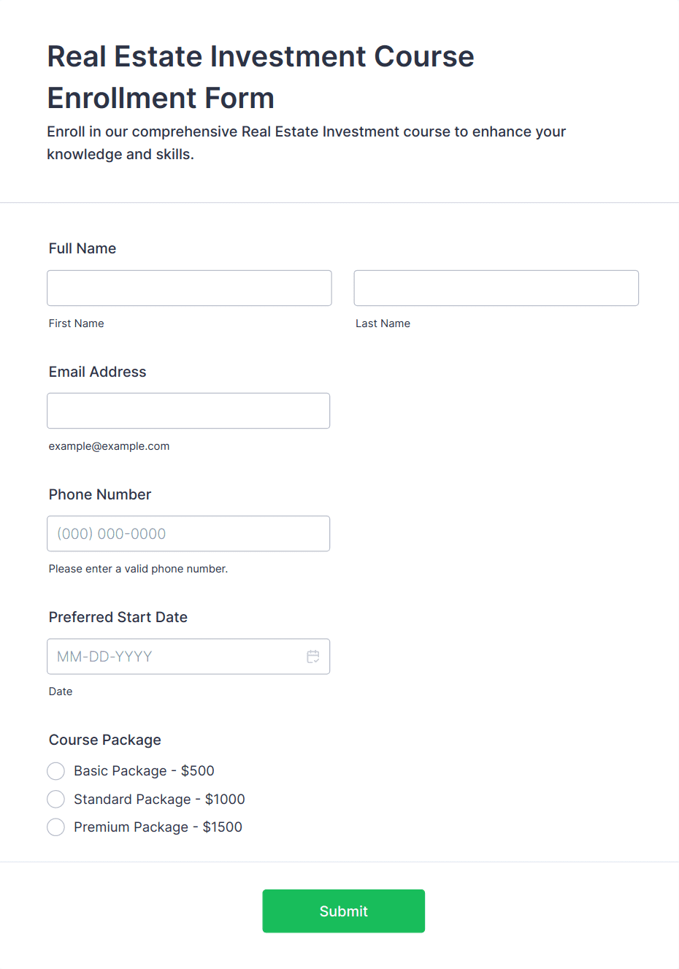Click the Preferred Start Date field

pos(188,656)
